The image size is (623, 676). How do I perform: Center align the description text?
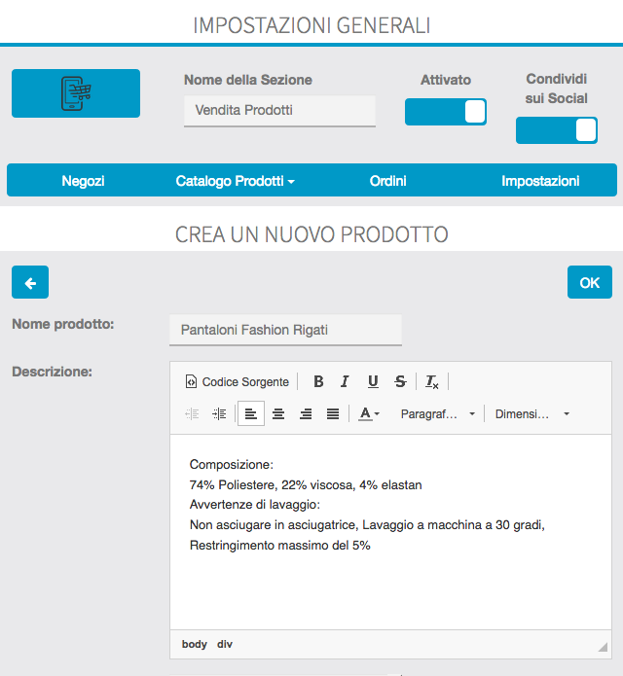coord(278,413)
